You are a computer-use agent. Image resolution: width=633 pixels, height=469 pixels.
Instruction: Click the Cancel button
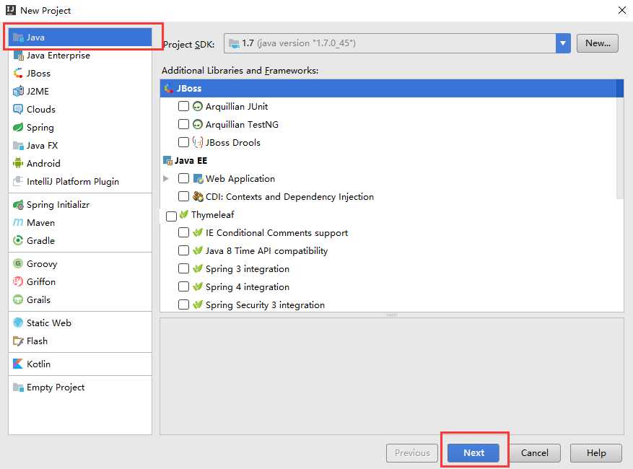point(535,453)
